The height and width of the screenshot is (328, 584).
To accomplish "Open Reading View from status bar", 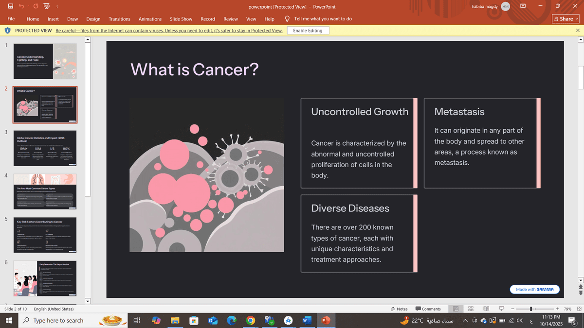I will pos(486,309).
